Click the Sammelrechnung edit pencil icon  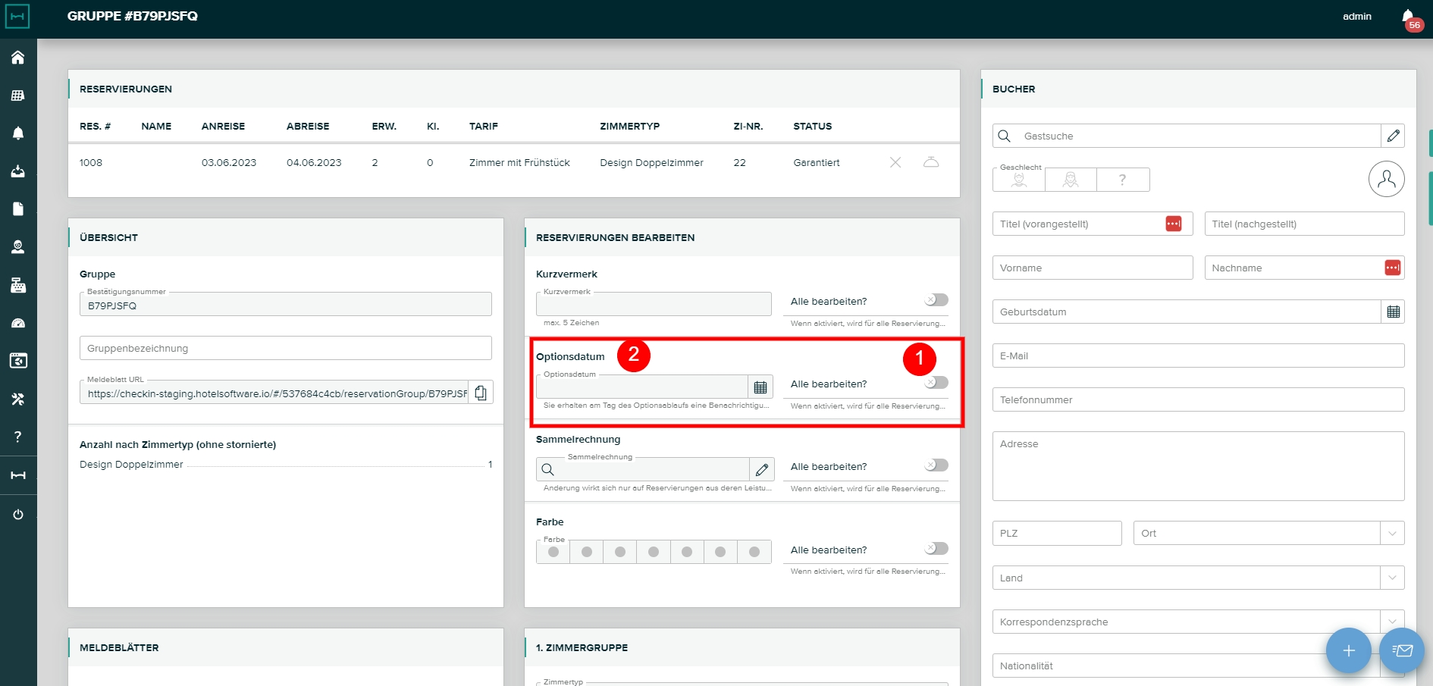tap(761, 470)
